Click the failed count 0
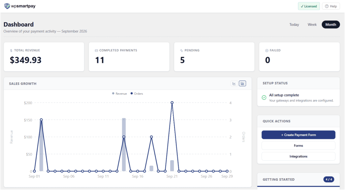The height and width of the screenshot is (190, 345). [268, 60]
